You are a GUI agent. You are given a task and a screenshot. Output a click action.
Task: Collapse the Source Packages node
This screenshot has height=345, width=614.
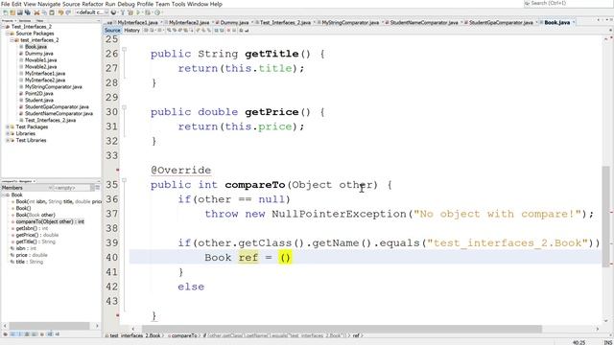[8, 34]
